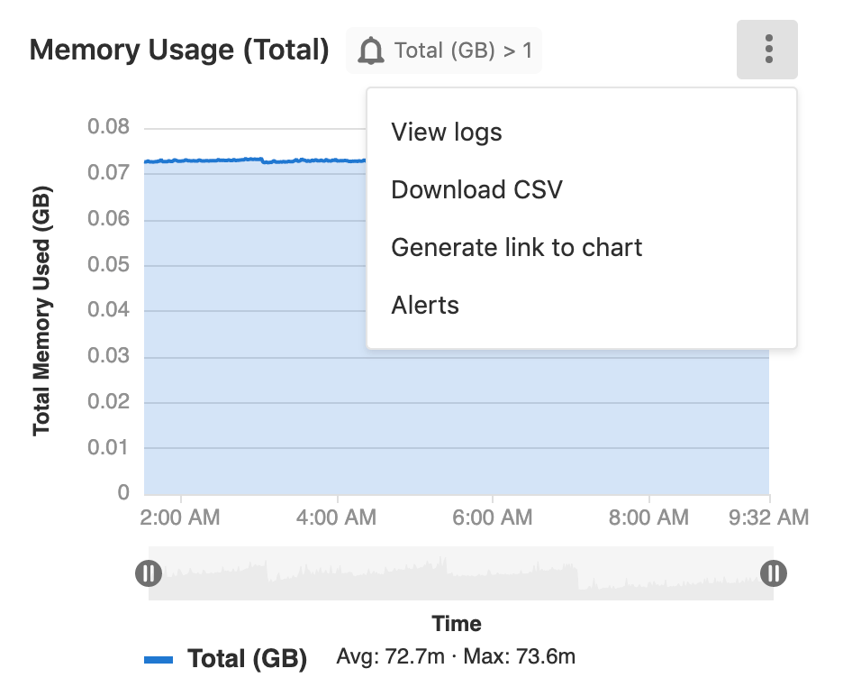The image size is (843, 696).
Task: Open Alerts from the dropdown menu
Action: pos(425,306)
